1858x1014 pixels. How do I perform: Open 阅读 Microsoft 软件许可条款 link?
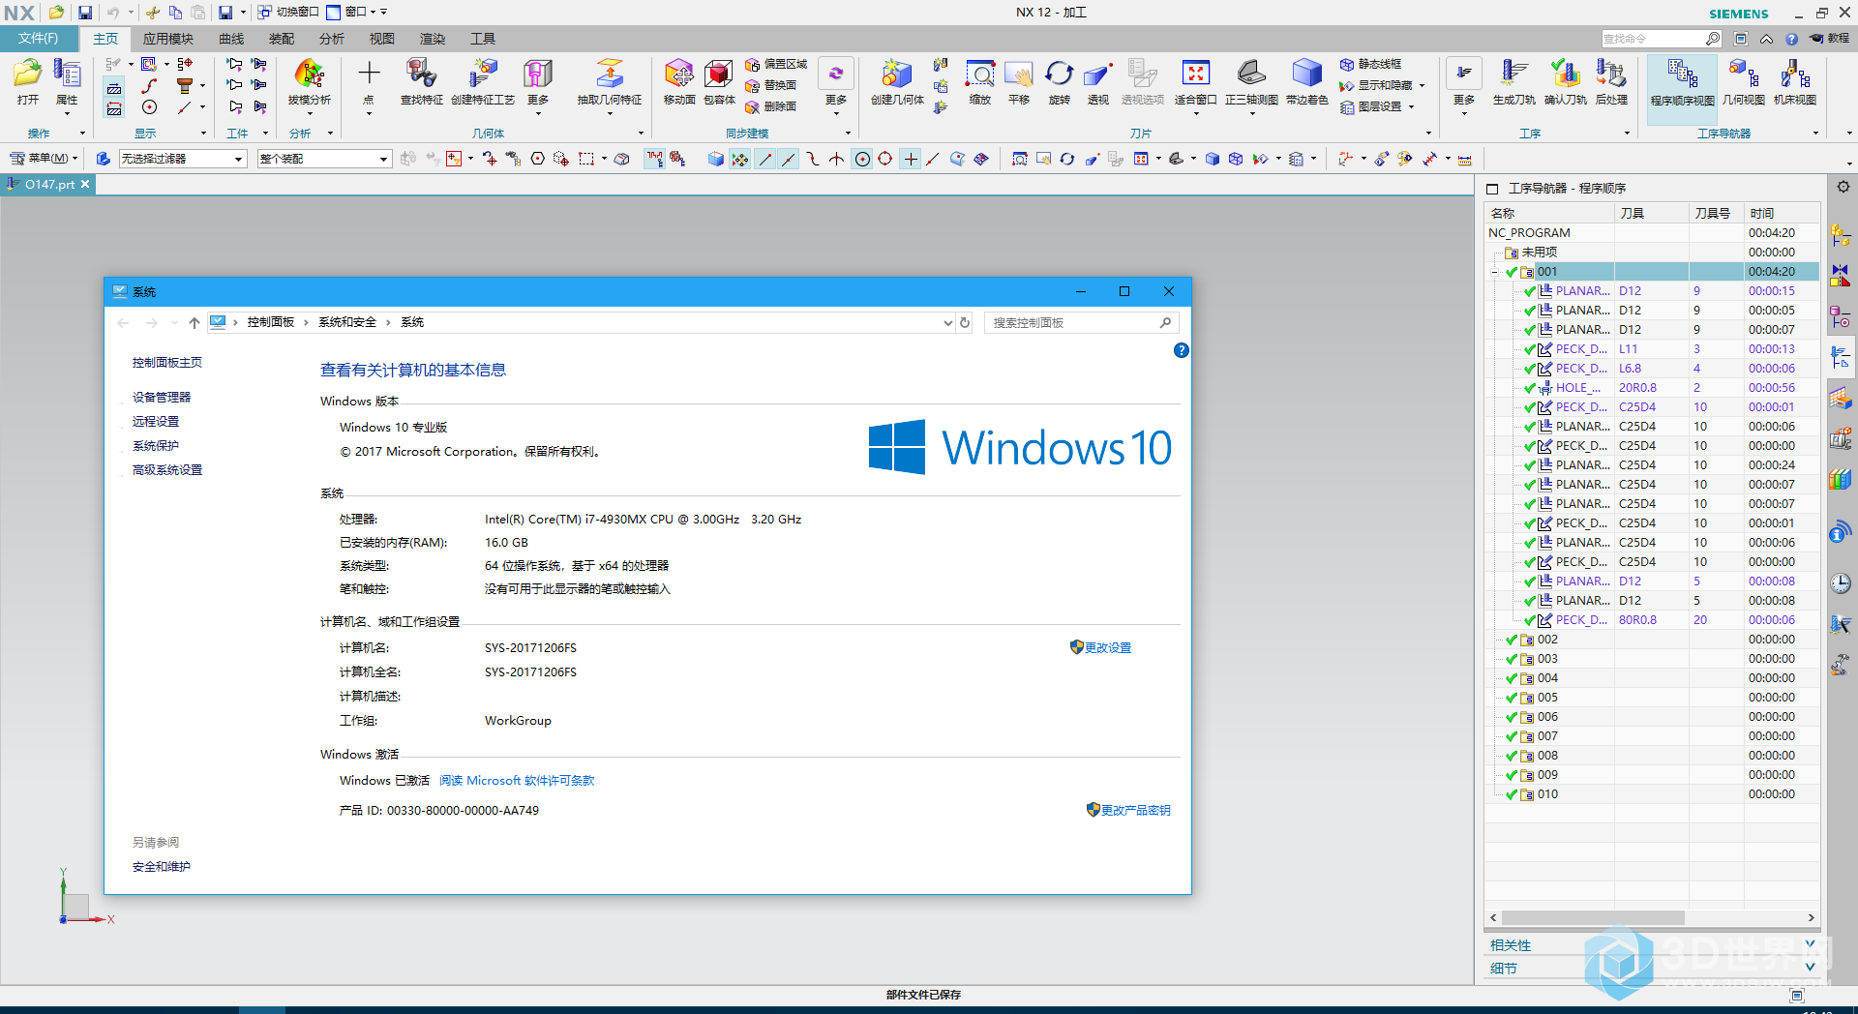517,781
